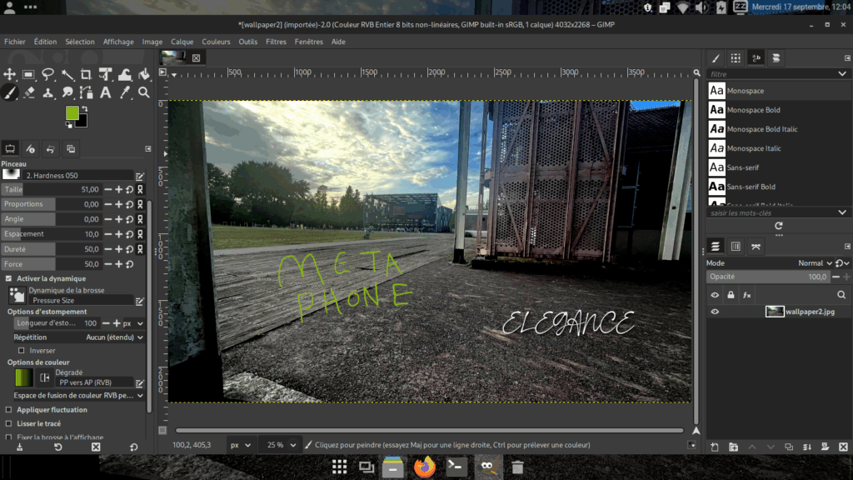Duplicate the layer icon in layers panel
Viewport: 853px width, 480px height.
coord(788,447)
